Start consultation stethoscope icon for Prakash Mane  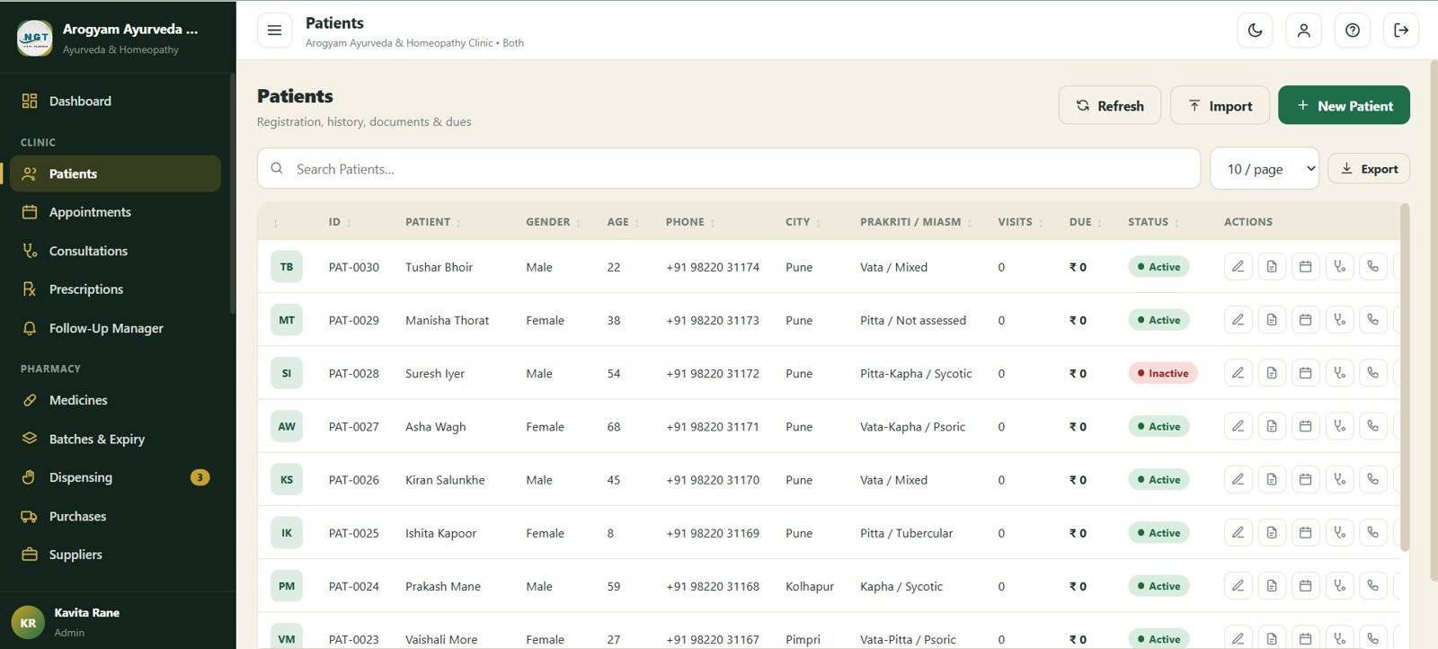1339,585
